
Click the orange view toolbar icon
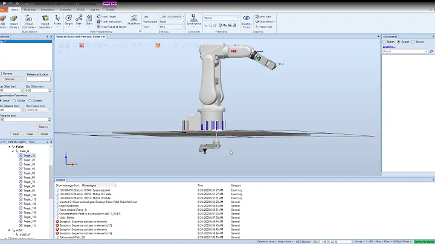[x=158, y=45]
